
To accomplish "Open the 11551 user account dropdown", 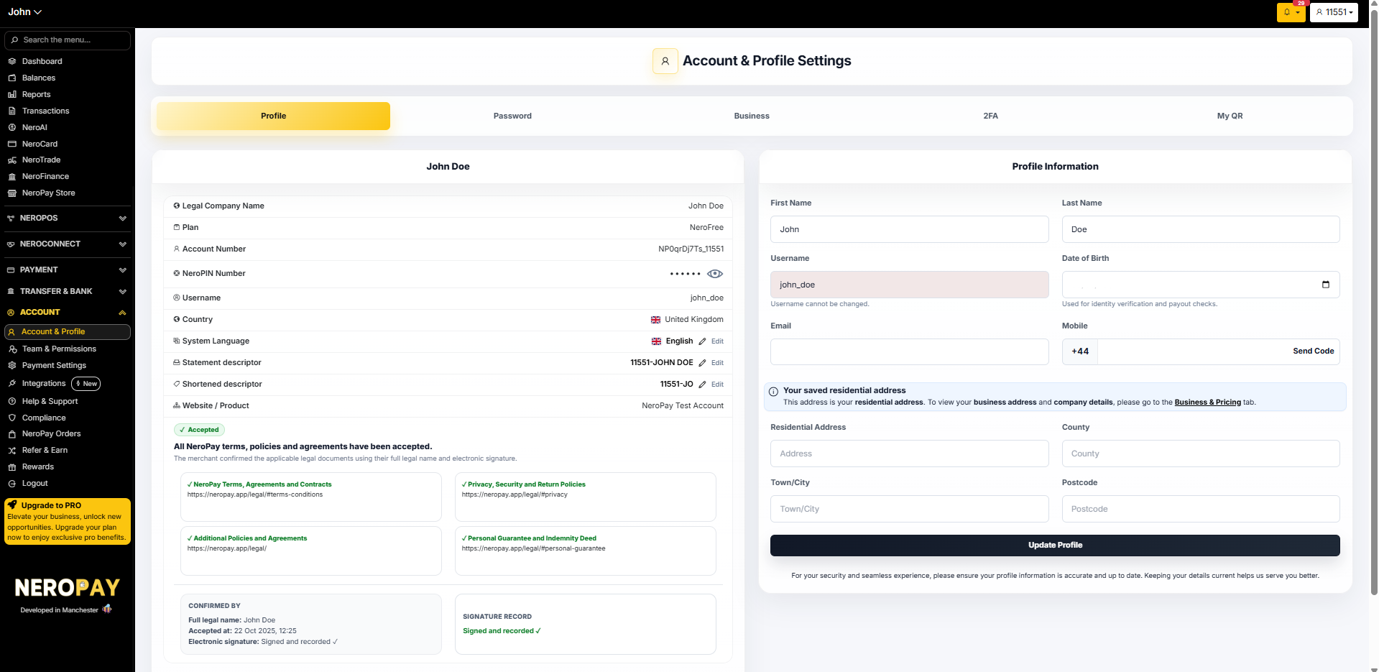I will coord(1334,12).
